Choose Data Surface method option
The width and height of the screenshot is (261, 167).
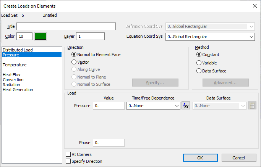tap(199, 71)
